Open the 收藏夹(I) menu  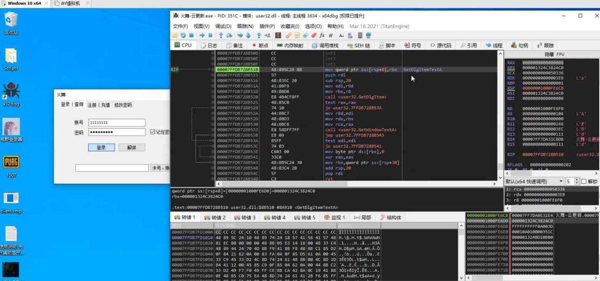pyautogui.click(x=290, y=26)
